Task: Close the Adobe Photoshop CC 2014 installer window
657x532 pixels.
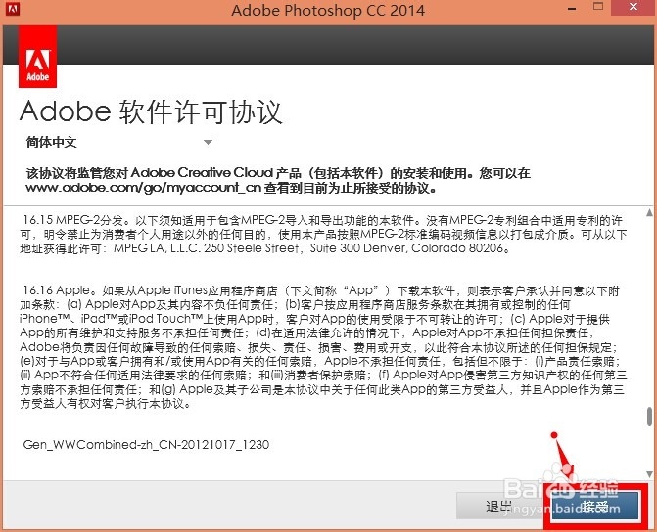Action: [x=634, y=7]
